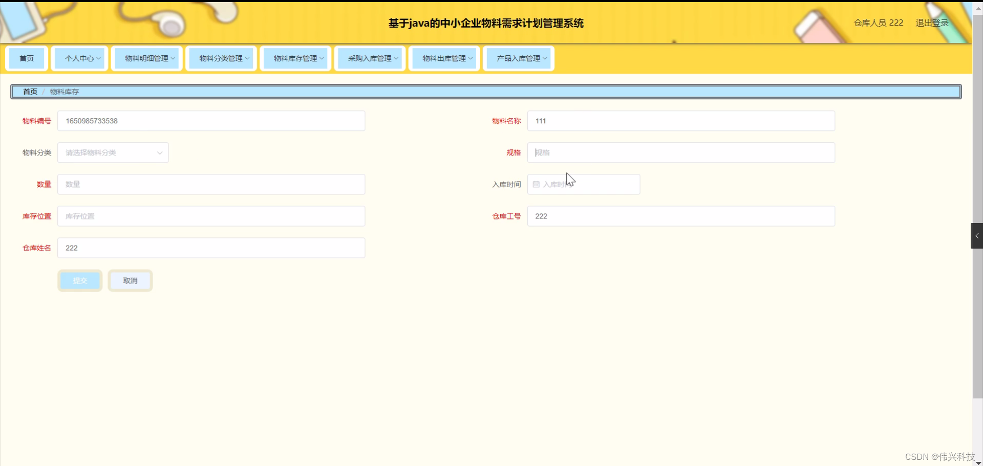The width and height of the screenshot is (983, 466).
Task: Open the 产品入库管理 menu
Action: tap(518, 58)
